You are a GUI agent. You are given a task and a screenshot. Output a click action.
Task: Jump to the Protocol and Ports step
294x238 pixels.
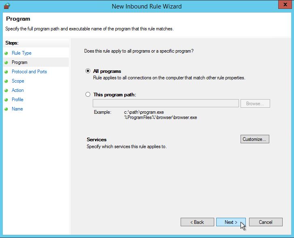click(29, 72)
